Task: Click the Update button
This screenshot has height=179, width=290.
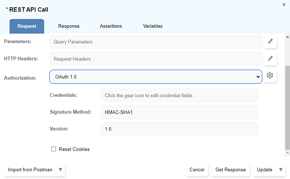Action: (264, 169)
